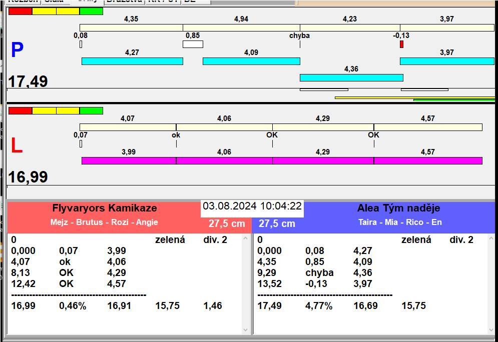This screenshot has width=498, height=342.
Task: Click the white 0,85 pass marker box
Action: pos(193,44)
